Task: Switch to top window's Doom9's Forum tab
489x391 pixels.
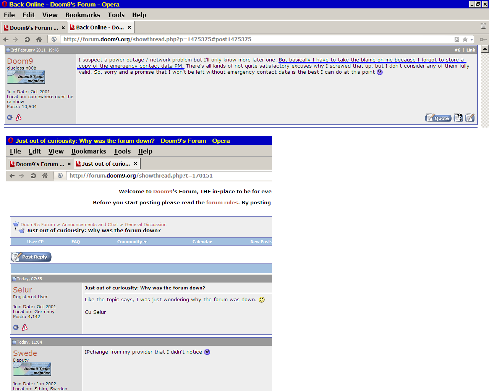Action: [x=34, y=28]
